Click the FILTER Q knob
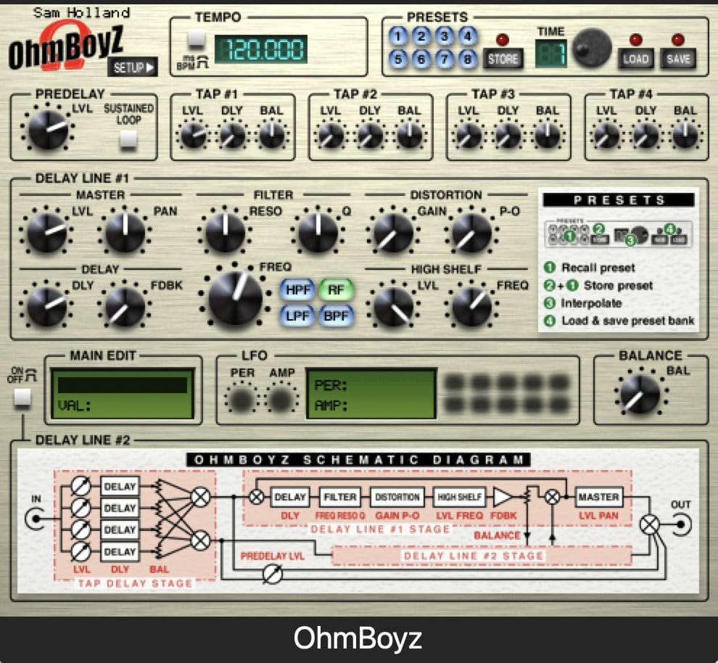The image size is (718, 663). (318, 233)
